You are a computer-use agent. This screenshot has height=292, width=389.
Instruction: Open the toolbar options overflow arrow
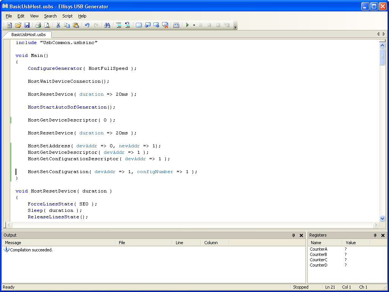(x=235, y=26)
